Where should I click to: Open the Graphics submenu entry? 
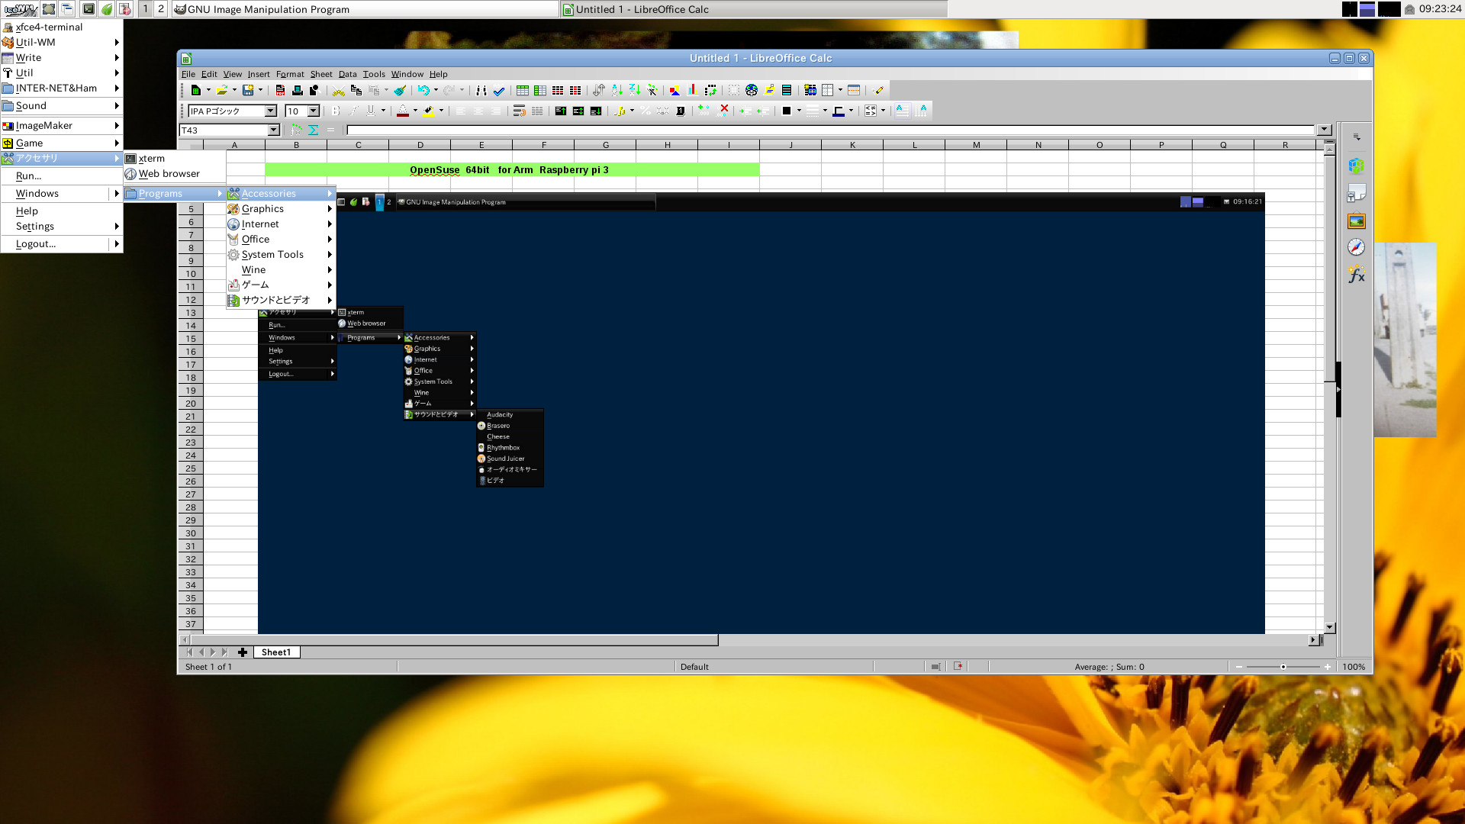click(x=262, y=209)
